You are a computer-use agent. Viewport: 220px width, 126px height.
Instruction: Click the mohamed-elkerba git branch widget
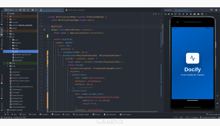coord(208,117)
